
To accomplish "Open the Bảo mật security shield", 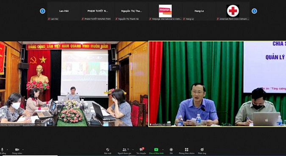I will [108, 151].
